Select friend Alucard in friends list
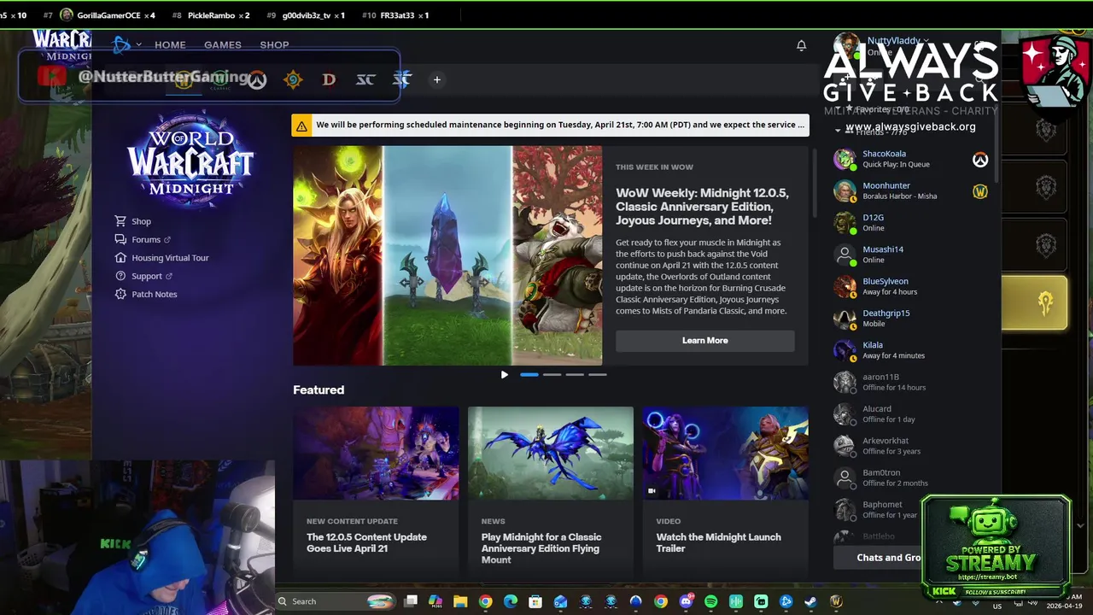Viewport: 1093px width, 615px height. (x=910, y=414)
